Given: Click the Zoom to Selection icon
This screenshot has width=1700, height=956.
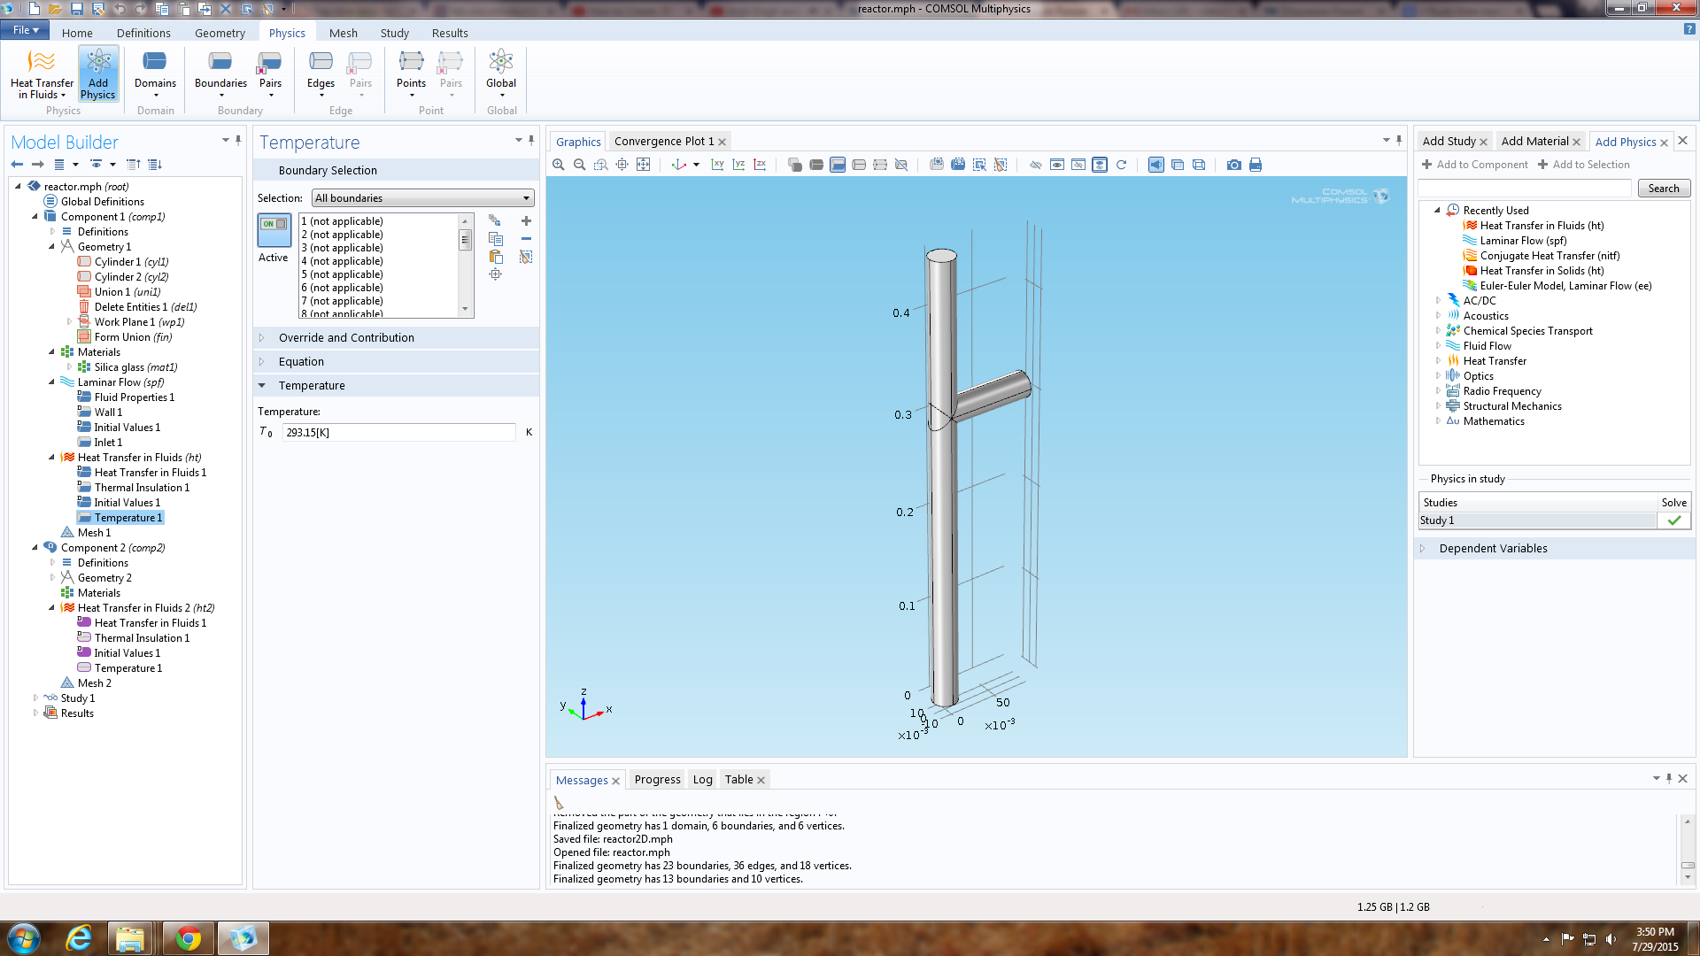Looking at the screenshot, I should click(496, 274).
